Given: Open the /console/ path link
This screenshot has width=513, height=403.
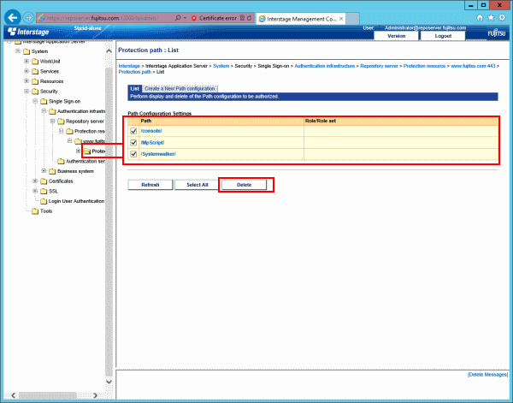Looking at the screenshot, I should [151, 131].
